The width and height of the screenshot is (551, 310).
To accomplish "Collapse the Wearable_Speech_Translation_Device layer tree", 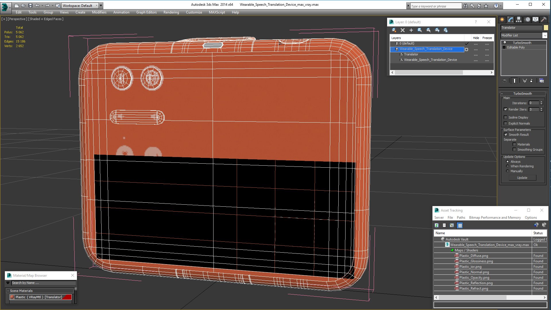I will [392, 49].
